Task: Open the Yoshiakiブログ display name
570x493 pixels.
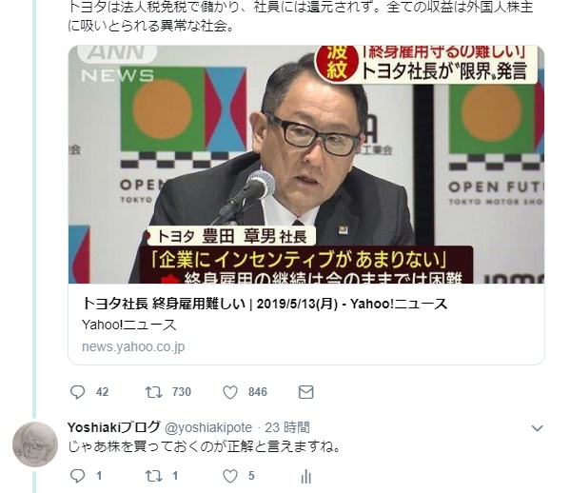Action: pos(114,427)
